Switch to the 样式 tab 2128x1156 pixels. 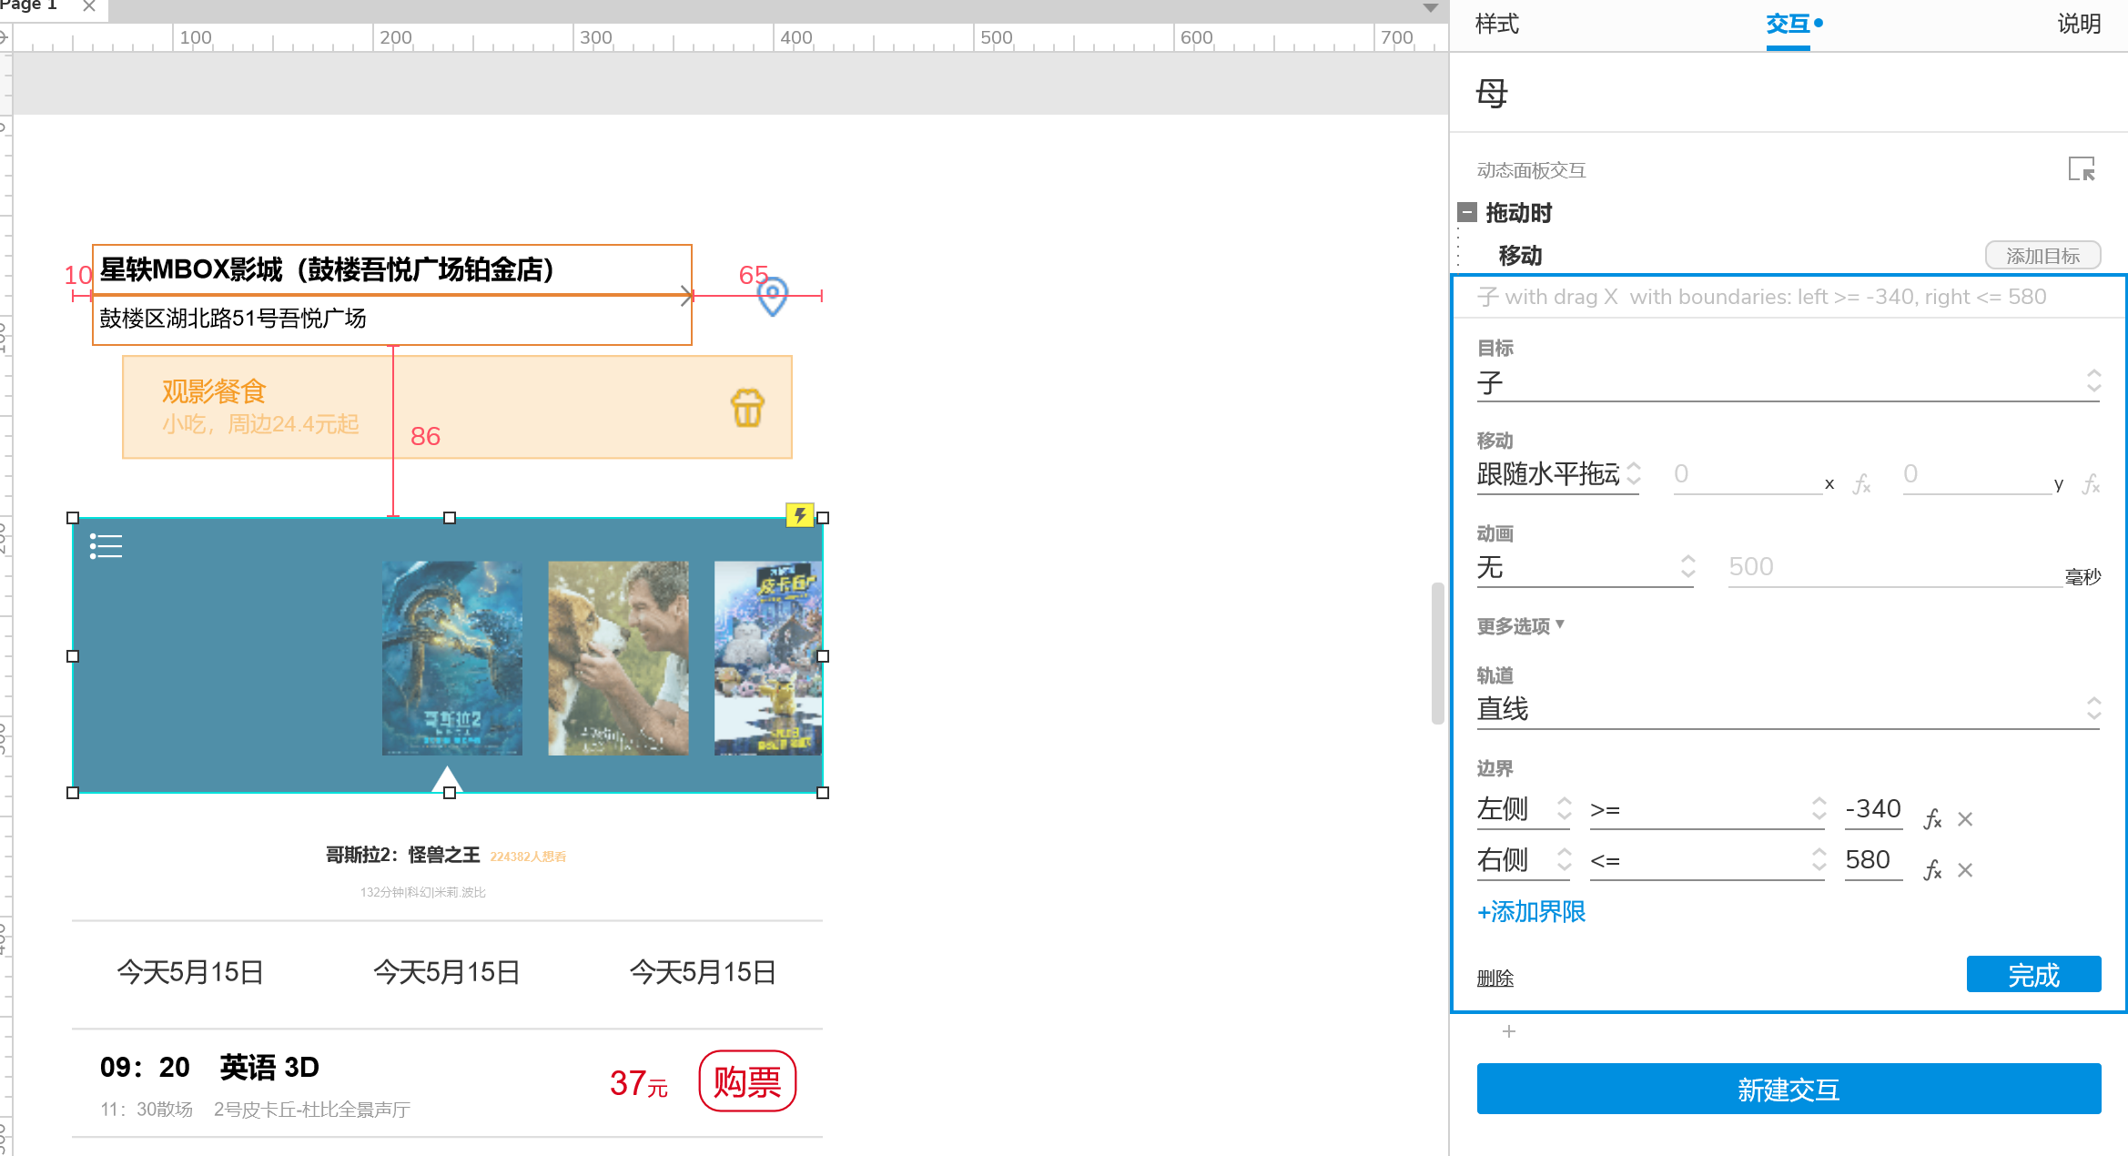point(1496,24)
